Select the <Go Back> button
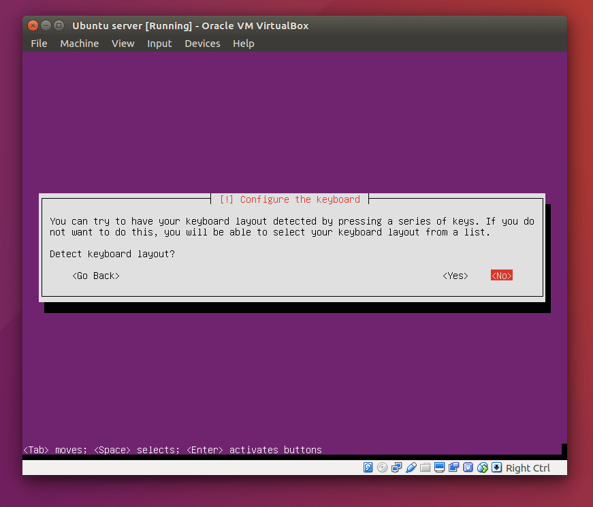The height and width of the screenshot is (507, 593). click(x=96, y=276)
